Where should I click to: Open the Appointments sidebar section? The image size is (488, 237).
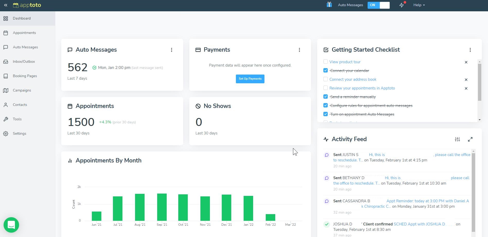[24, 33]
